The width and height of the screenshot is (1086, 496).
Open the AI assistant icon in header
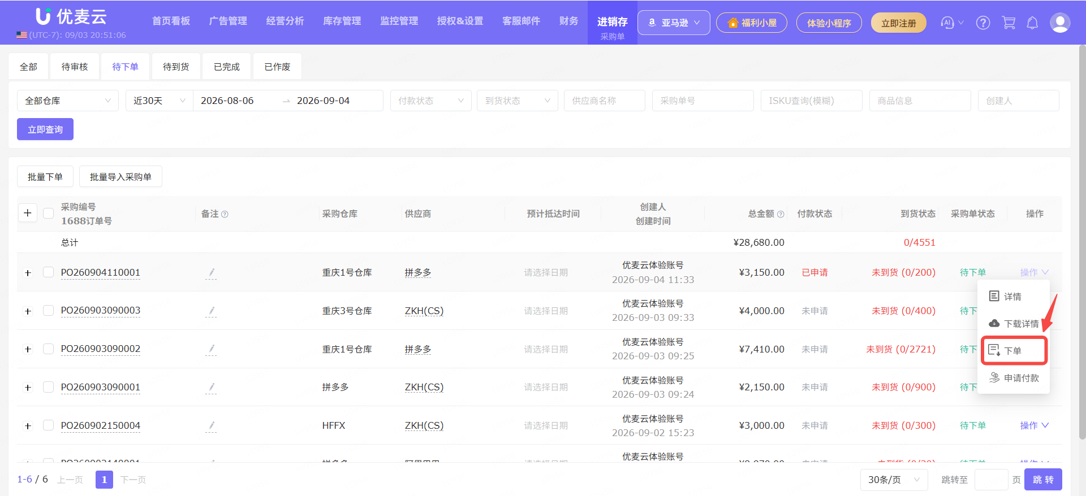(947, 23)
